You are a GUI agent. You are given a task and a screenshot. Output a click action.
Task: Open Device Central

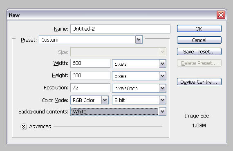click(x=199, y=82)
